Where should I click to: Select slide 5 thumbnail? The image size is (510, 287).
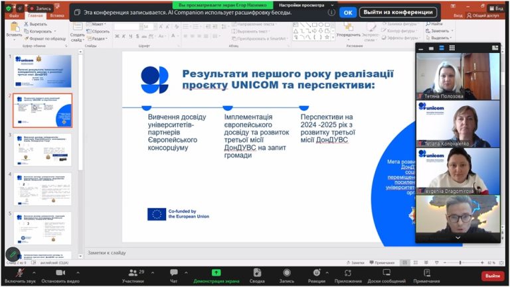tap(42, 229)
